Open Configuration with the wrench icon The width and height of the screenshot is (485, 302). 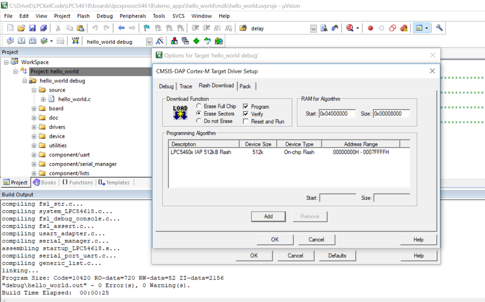click(439, 28)
